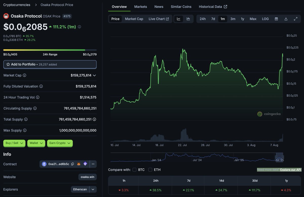Tick the ETH compare checkbox
The height and width of the screenshot is (197, 304).
click(150, 170)
